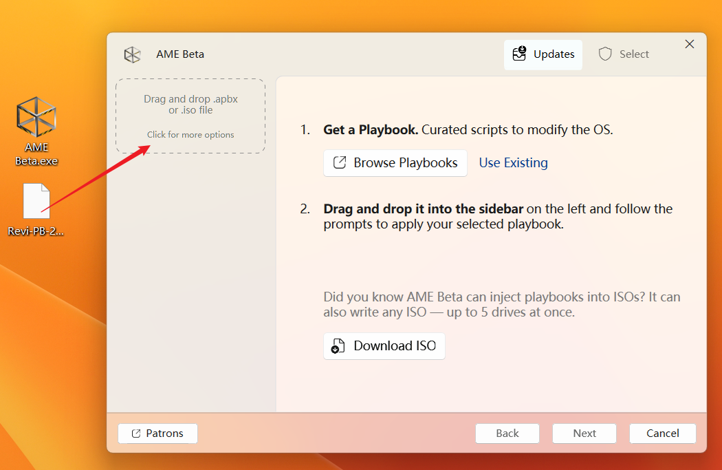722x470 pixels.
Task: Proceed with the Next button
Action: pos(584,433)
